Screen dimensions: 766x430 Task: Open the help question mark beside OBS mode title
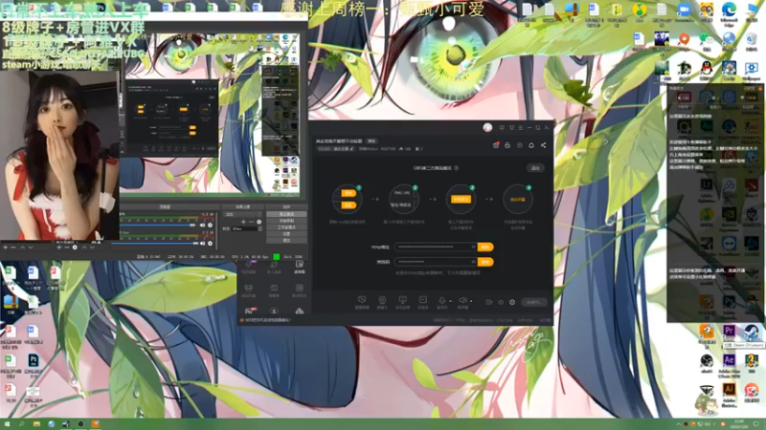pyautogui.click(x=457, y=168)
